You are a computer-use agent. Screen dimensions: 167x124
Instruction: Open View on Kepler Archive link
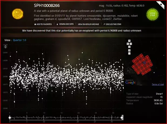point(88,24)
